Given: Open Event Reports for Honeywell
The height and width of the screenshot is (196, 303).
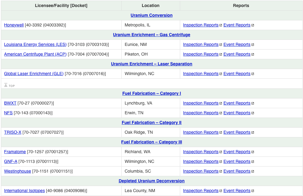Looking at the screenshot, I should click(x=237, y=25).
